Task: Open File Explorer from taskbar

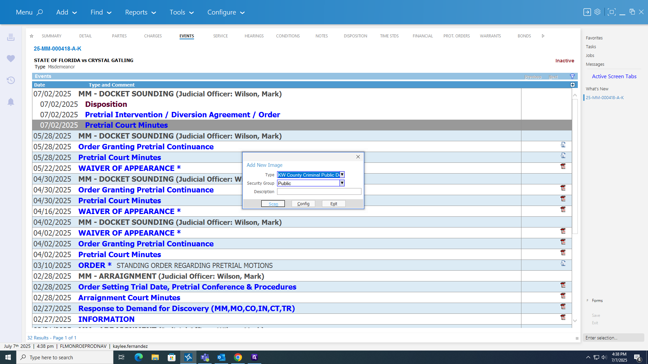Action: (x=155, y=357)
